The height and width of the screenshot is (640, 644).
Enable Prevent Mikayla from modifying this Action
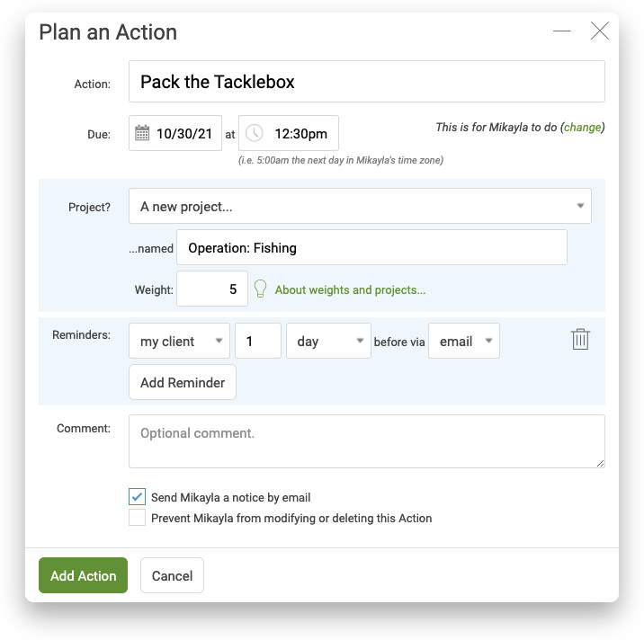[x=137, y=517]
